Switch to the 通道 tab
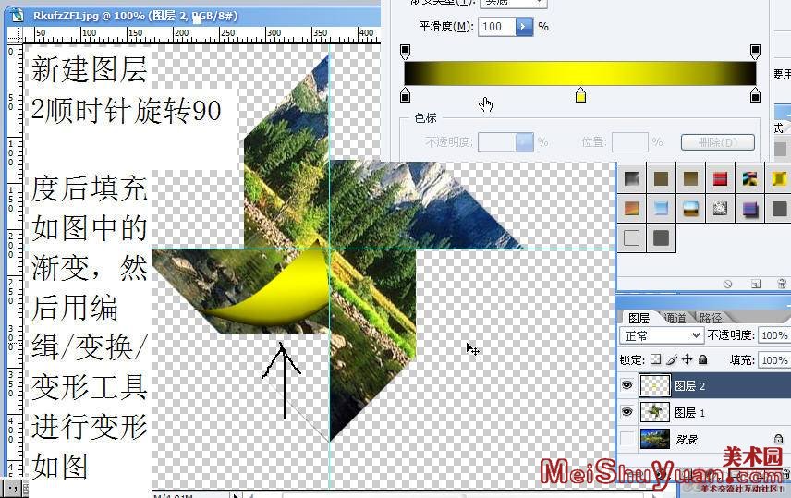 (x=675, y=318)
